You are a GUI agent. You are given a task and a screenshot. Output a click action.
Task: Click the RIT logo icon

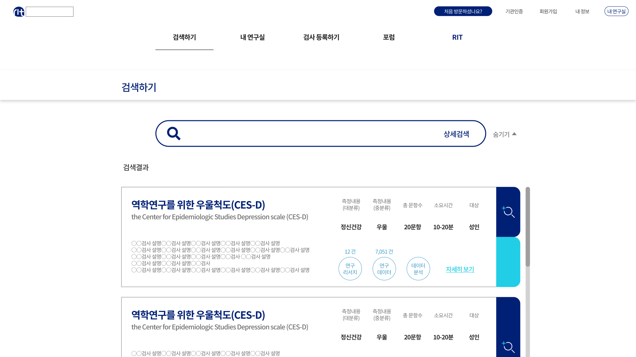19,12
